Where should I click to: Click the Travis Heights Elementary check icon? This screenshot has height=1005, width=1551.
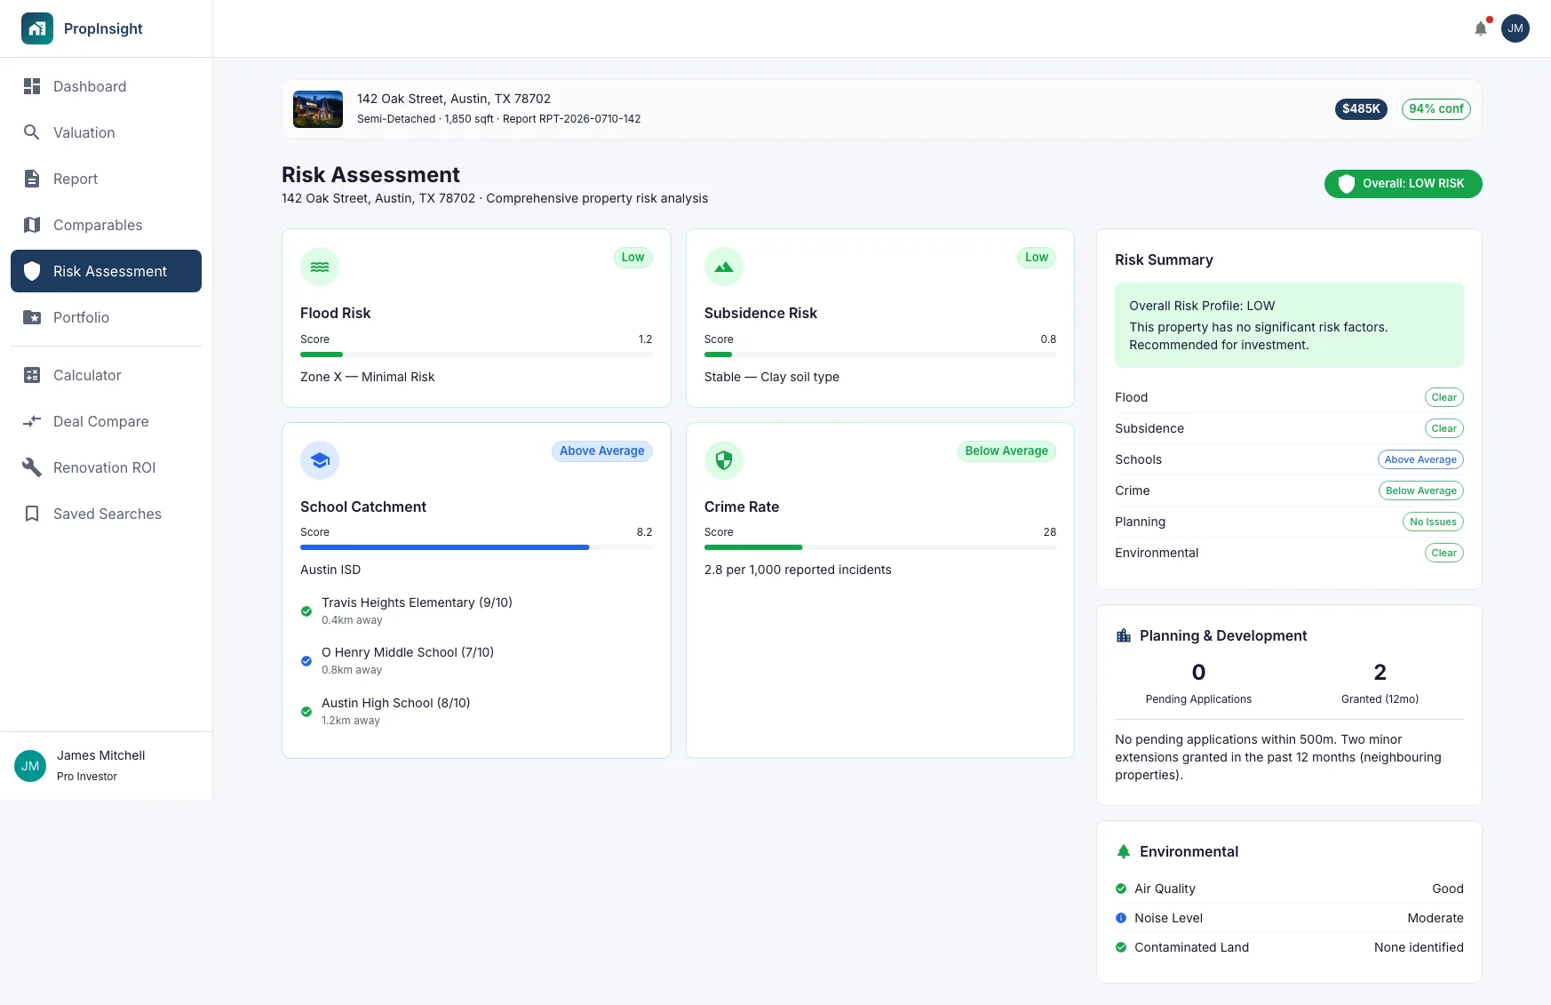click(x=306, y=611)
